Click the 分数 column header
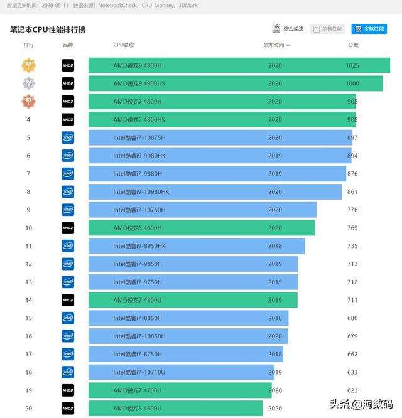This screenshot has height=418, width=402. click(353, 45)
